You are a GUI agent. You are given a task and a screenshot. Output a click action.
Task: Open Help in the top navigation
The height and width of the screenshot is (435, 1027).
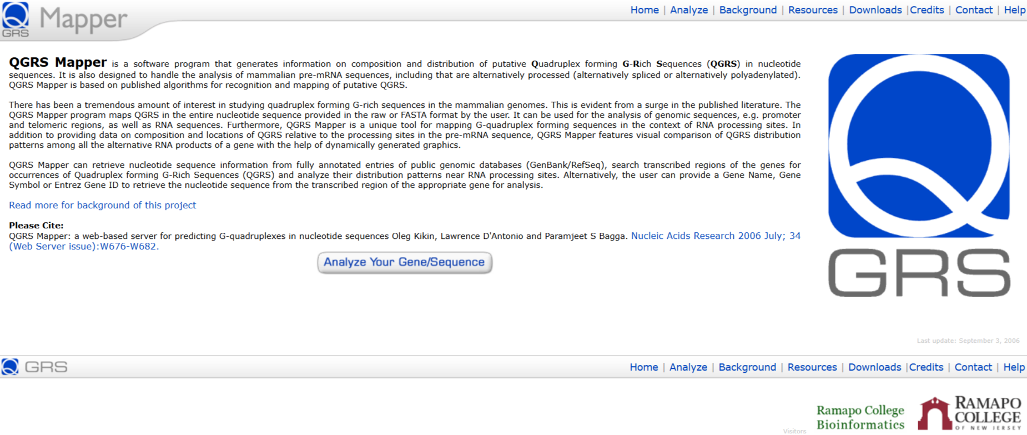click(x=1015, y=10)
